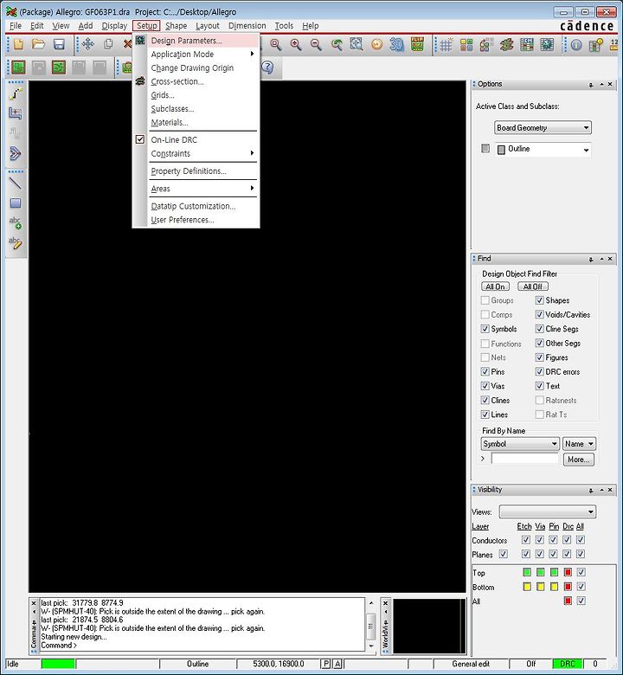
Task: Open the Symbol Find By Name dropdown
Action: point(520,444)
